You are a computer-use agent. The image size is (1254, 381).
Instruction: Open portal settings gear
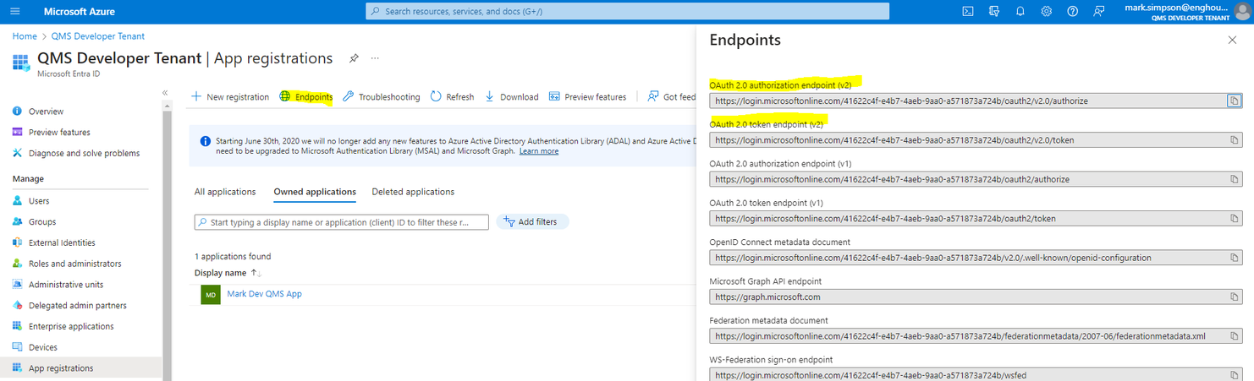click(1047, 11)
